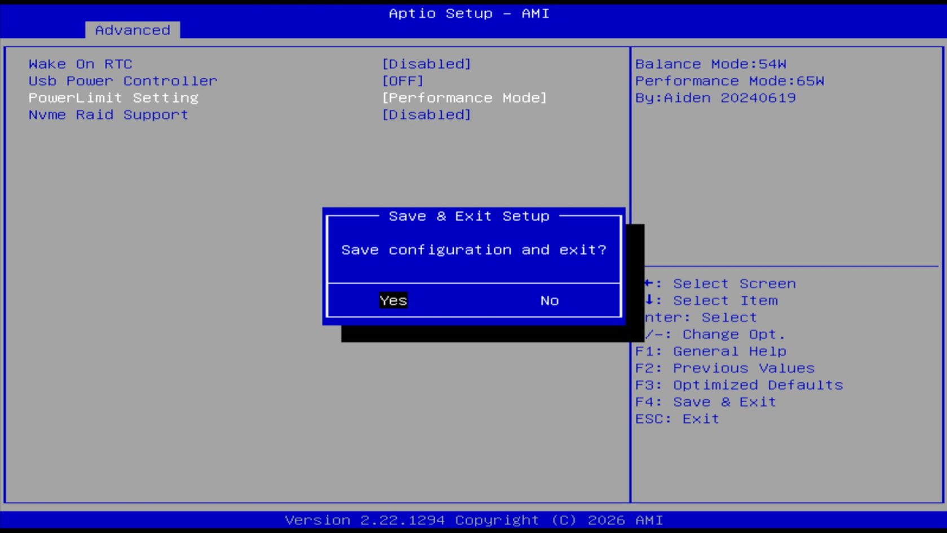Click 'F2: Previous Values' hint
Screen dimensions: 947x533
[725, 368]
